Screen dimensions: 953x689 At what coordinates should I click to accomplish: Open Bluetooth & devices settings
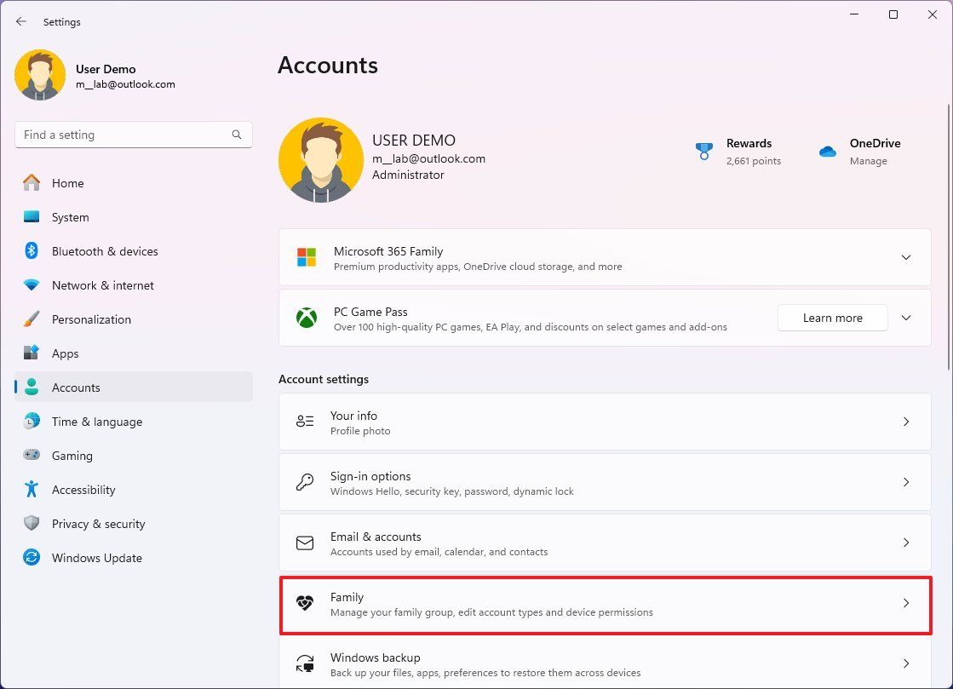pos(32,251)
